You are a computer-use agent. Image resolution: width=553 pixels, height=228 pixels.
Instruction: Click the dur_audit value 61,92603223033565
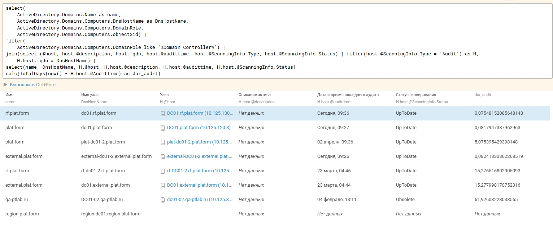tap(496, 200)
